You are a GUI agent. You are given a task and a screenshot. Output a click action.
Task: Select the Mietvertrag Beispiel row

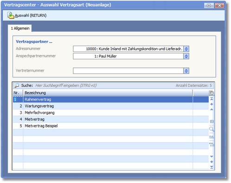point(111,126)
